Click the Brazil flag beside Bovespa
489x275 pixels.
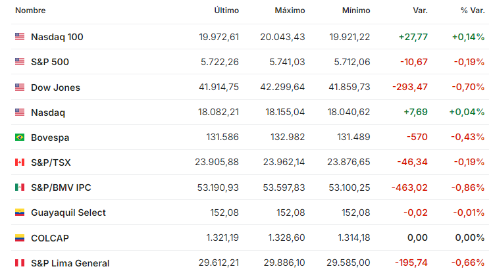(x=20, y=137)
